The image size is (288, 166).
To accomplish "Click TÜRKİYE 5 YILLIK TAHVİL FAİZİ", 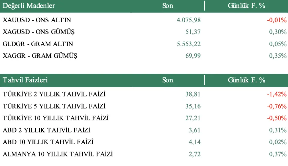I will coord(54,106).
